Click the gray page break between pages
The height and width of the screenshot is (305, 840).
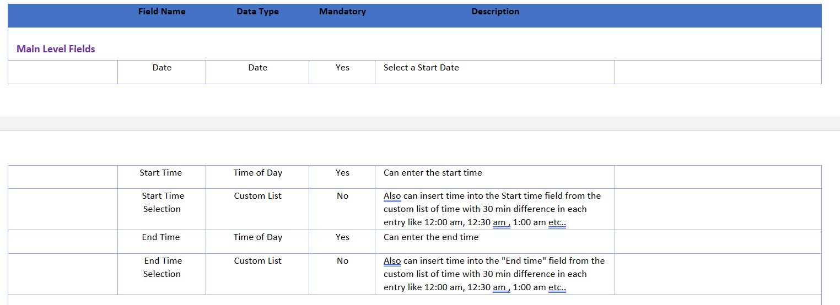(x=420, y=124)
